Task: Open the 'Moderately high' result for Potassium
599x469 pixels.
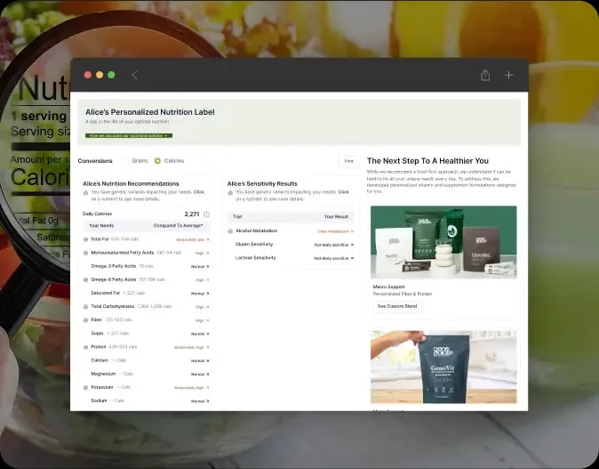Action: [191, 388]
